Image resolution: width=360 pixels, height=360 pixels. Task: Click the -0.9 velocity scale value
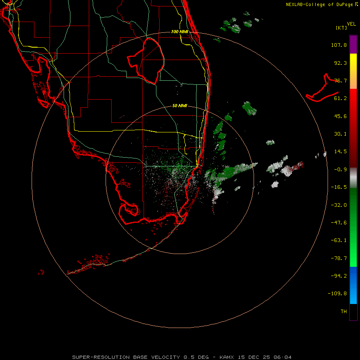pos(340,170)
